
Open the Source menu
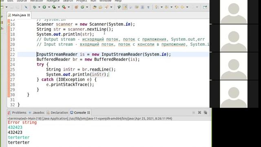22,1
